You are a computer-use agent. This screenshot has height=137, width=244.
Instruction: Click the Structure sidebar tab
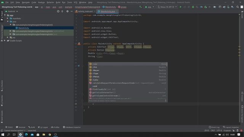[2, 86]
